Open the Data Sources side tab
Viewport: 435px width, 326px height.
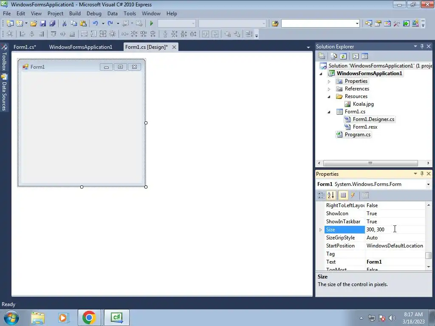[x=4, y=93]
